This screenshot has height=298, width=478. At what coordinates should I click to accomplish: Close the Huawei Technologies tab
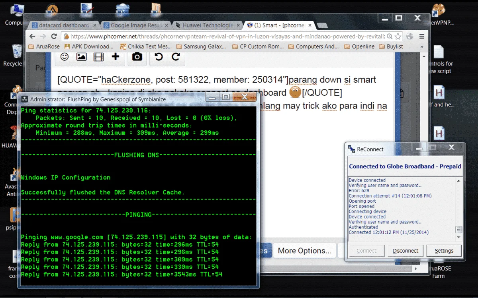click(x=238, y=25)
